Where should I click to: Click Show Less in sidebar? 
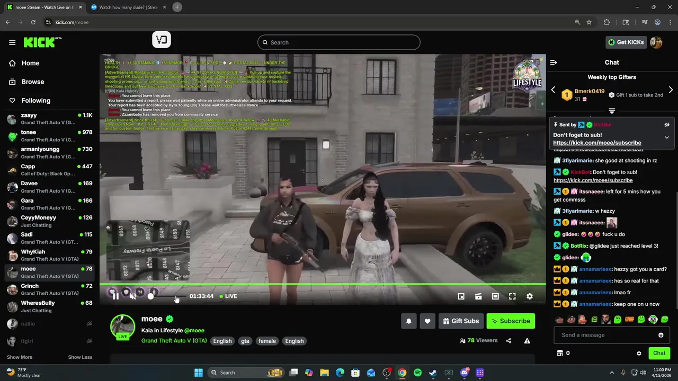(x=80, y=357)
